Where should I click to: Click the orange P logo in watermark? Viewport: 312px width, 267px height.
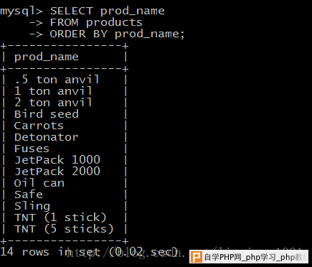point(197,257)
